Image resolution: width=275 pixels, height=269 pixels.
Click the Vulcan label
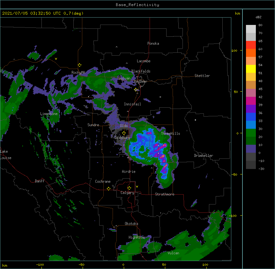173,253
